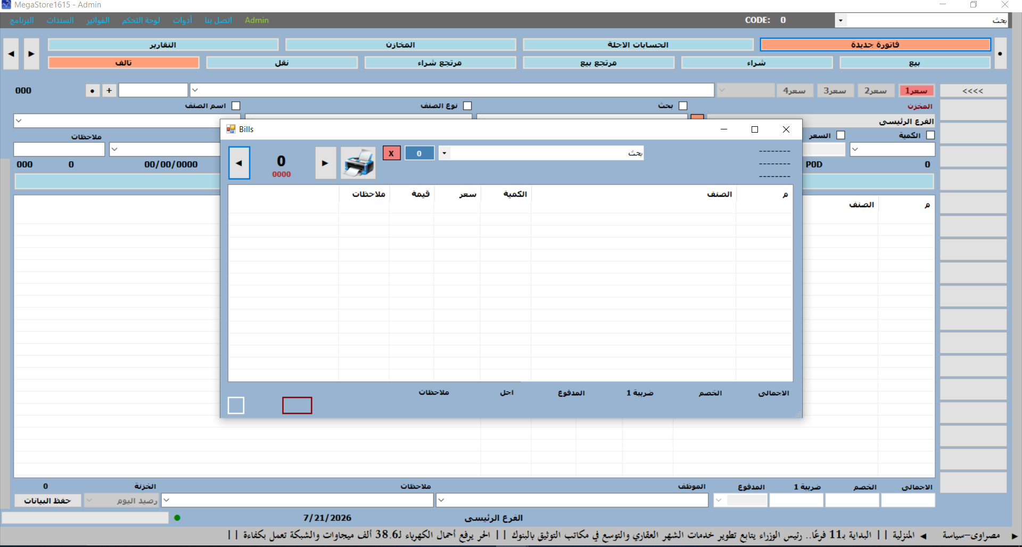Open the المدفوع dropdown at bottom
This screenshot has width=1022, height=547.
(719, 500)
